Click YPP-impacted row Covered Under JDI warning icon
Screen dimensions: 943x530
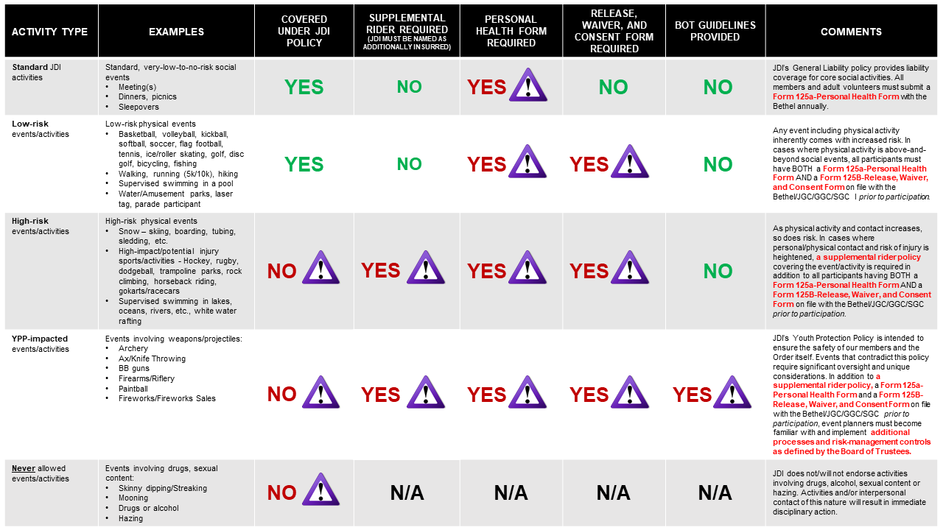tap(321, 392)
